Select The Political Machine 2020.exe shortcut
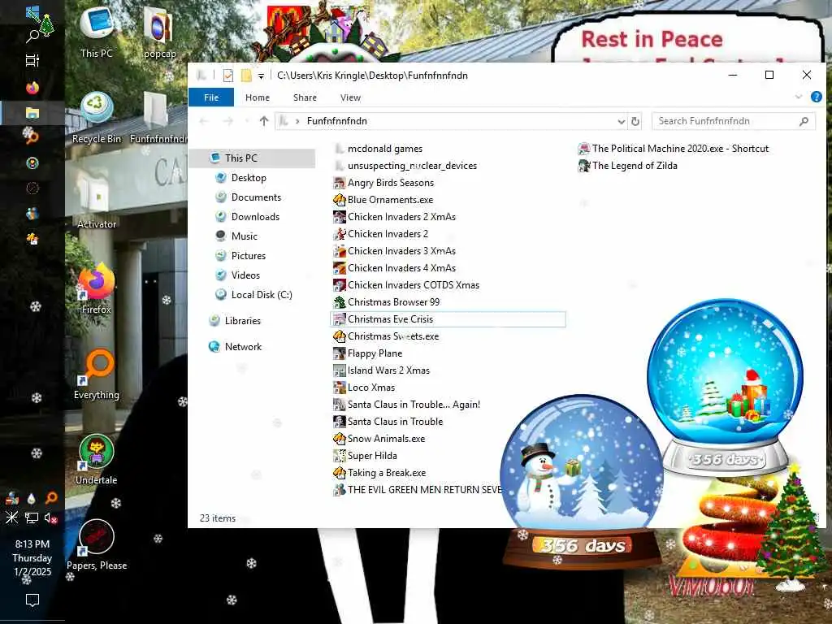832x624 pixels. pos(674,149)
